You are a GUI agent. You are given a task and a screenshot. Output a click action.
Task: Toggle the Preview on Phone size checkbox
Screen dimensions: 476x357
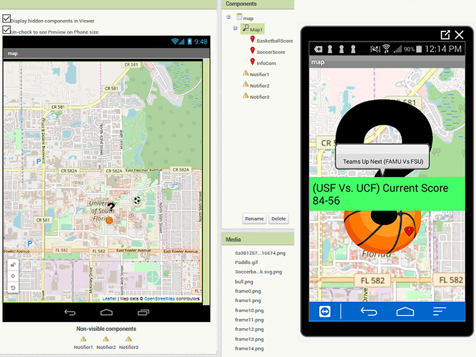tap(7, 30)
